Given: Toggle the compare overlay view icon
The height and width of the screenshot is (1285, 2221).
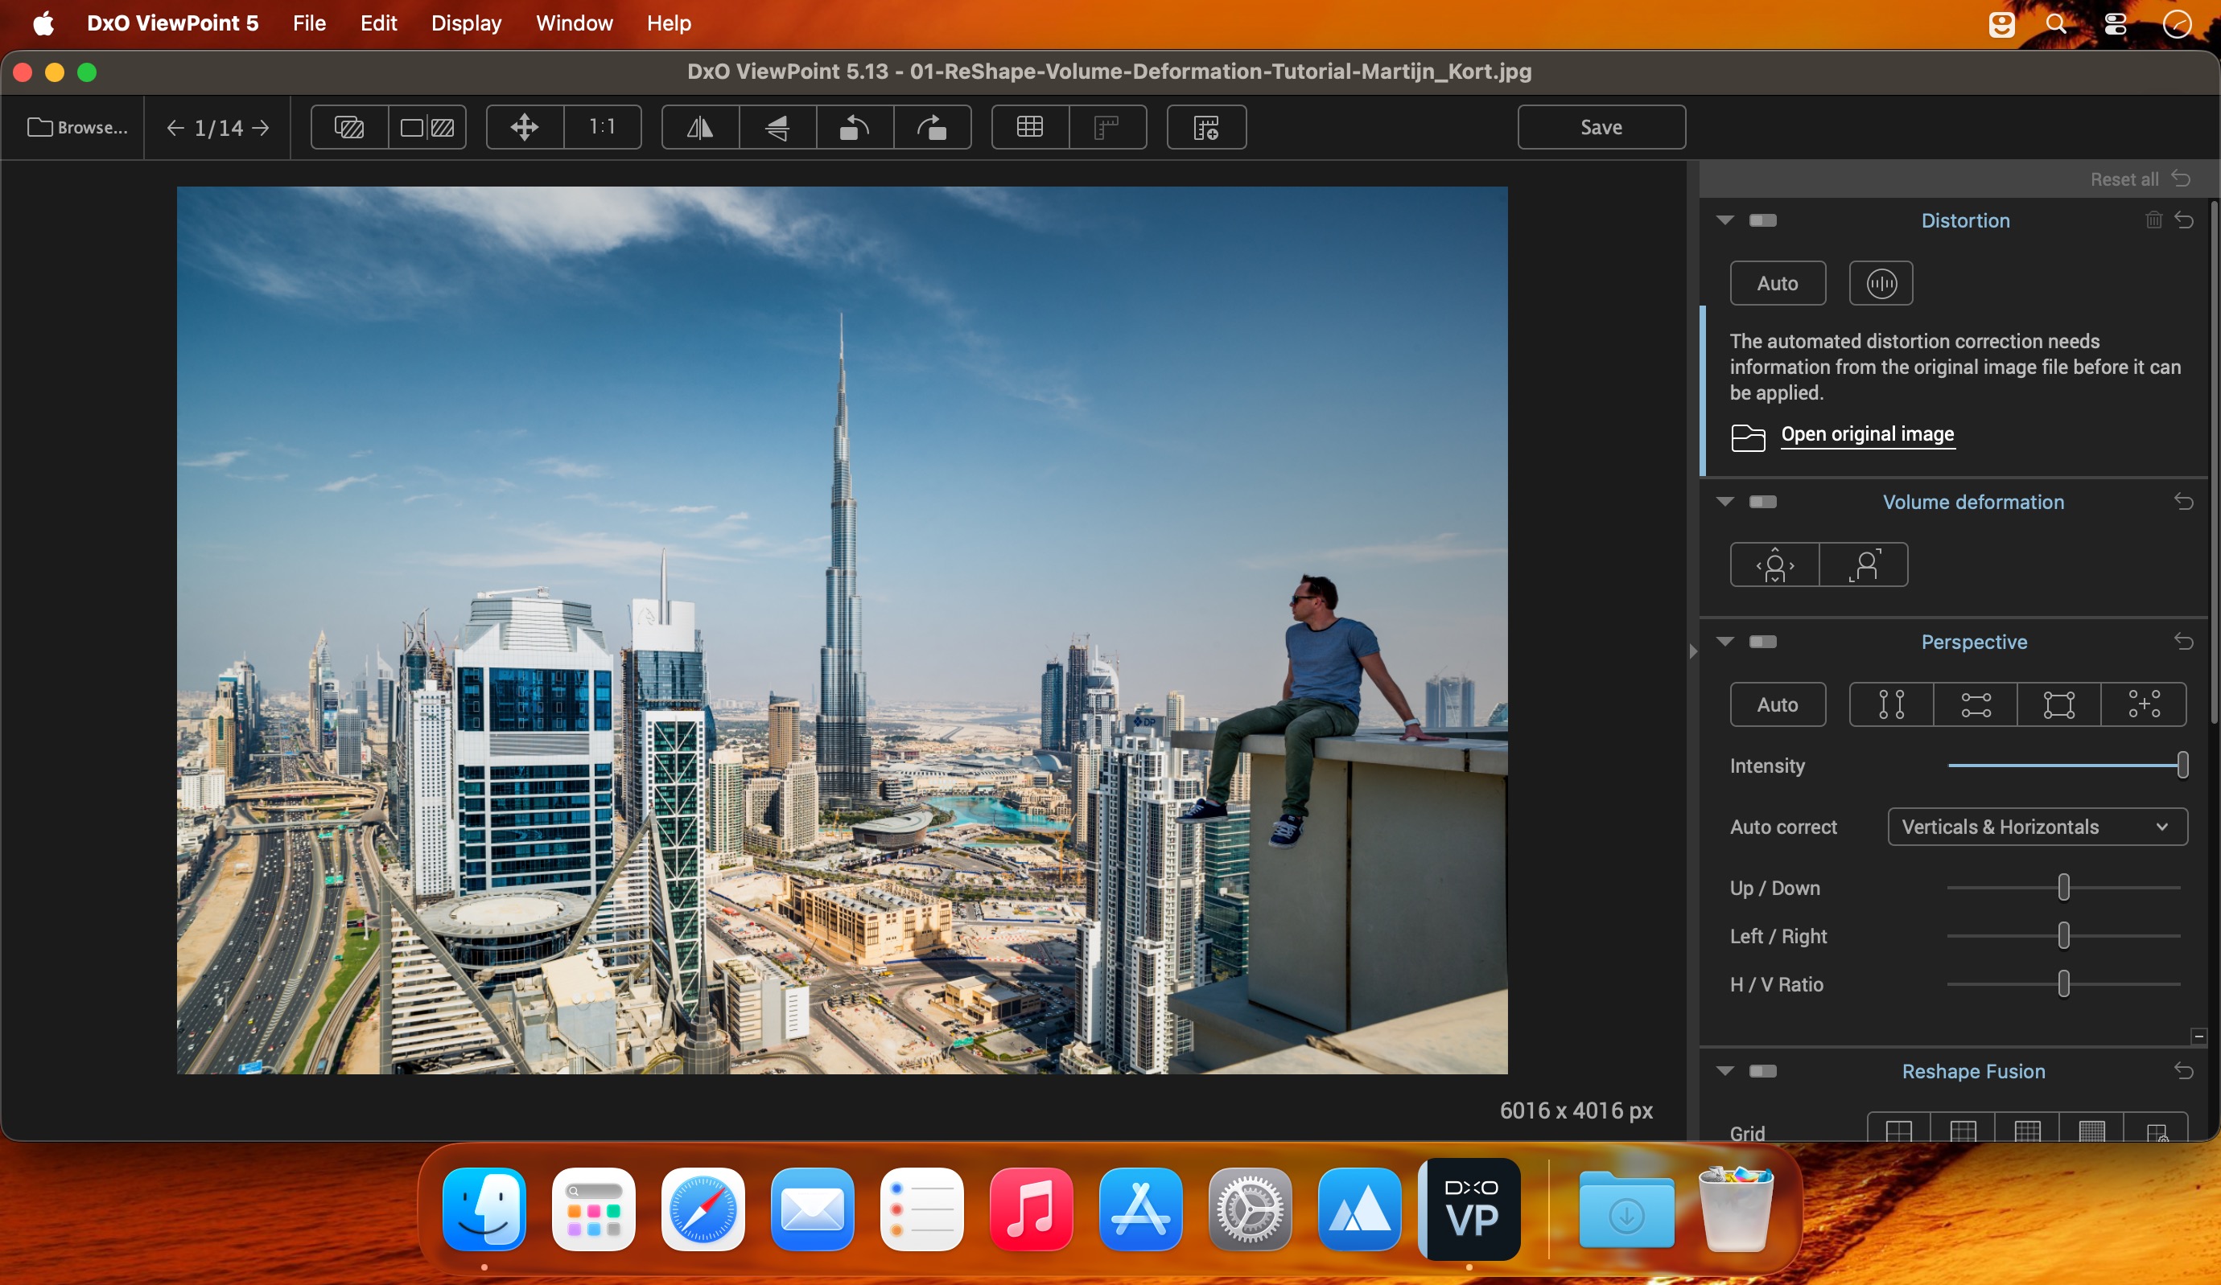Looking at the screenshot, I should click(x=350, y=128).
